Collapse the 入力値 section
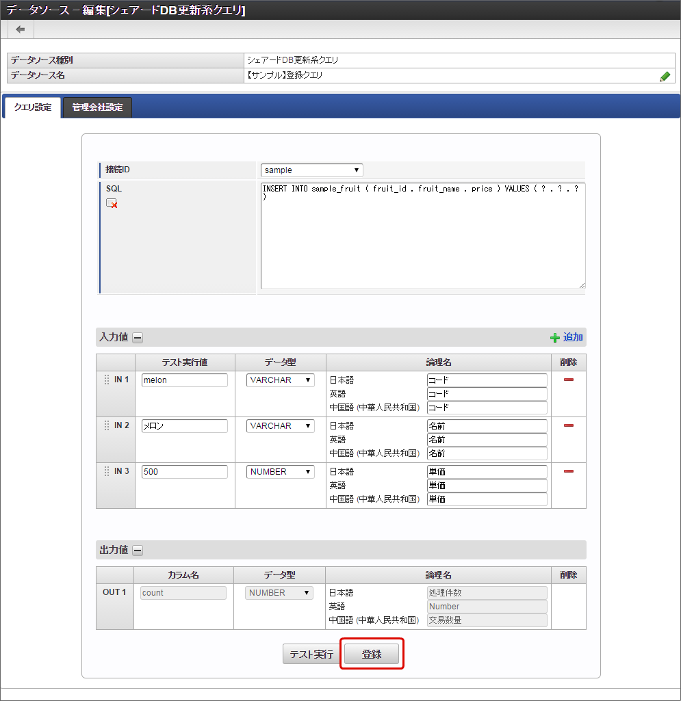Viewport: 681px width, 701px height. pyautogui.click(x=138, y=338)
